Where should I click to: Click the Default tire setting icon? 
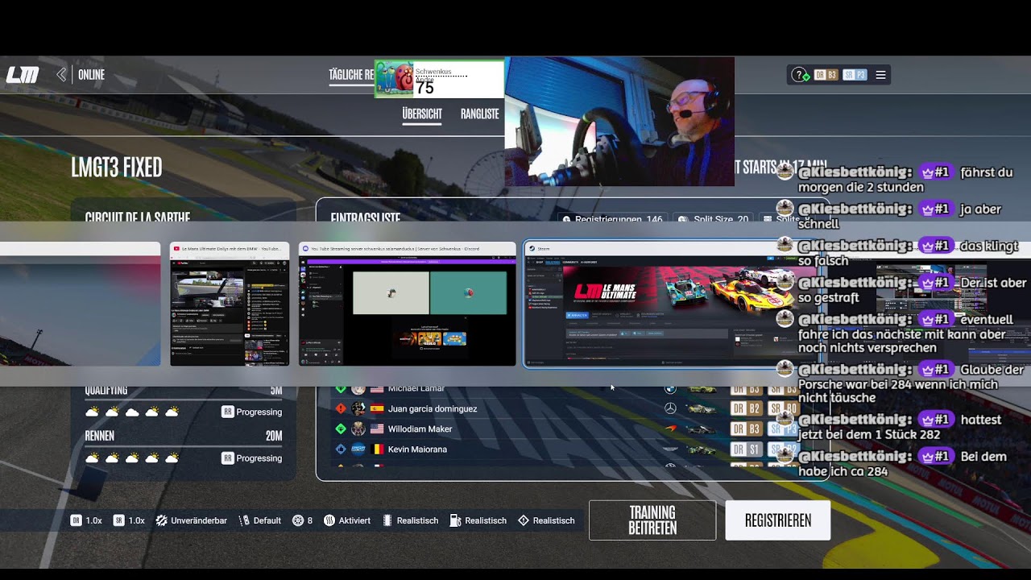click(244, 520)
